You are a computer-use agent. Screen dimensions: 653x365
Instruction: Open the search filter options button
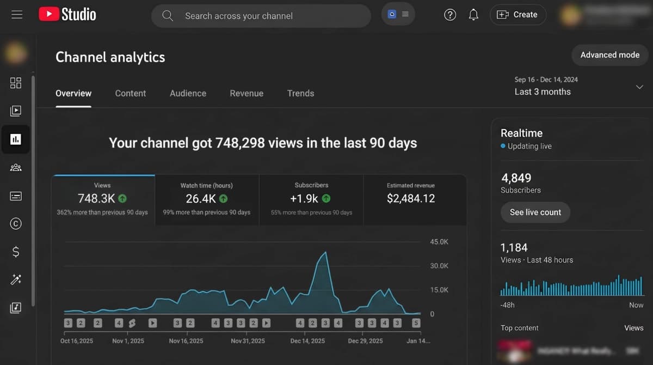pos(398,15)
